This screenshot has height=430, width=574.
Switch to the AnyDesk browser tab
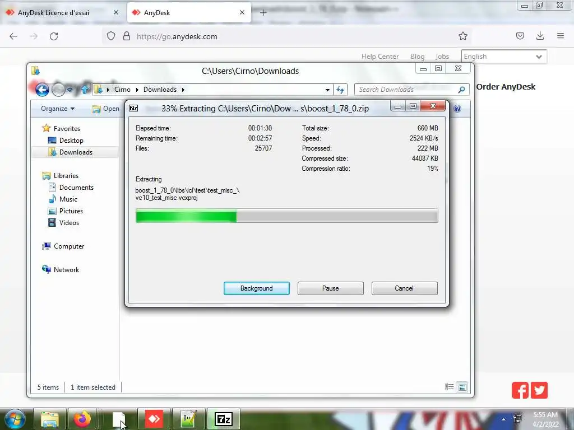pos(189,12)
